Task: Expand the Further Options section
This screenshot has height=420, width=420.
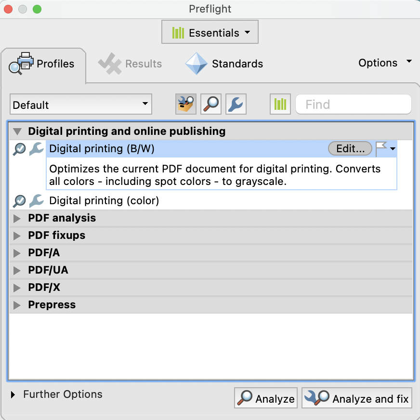Action: (13, 394)
